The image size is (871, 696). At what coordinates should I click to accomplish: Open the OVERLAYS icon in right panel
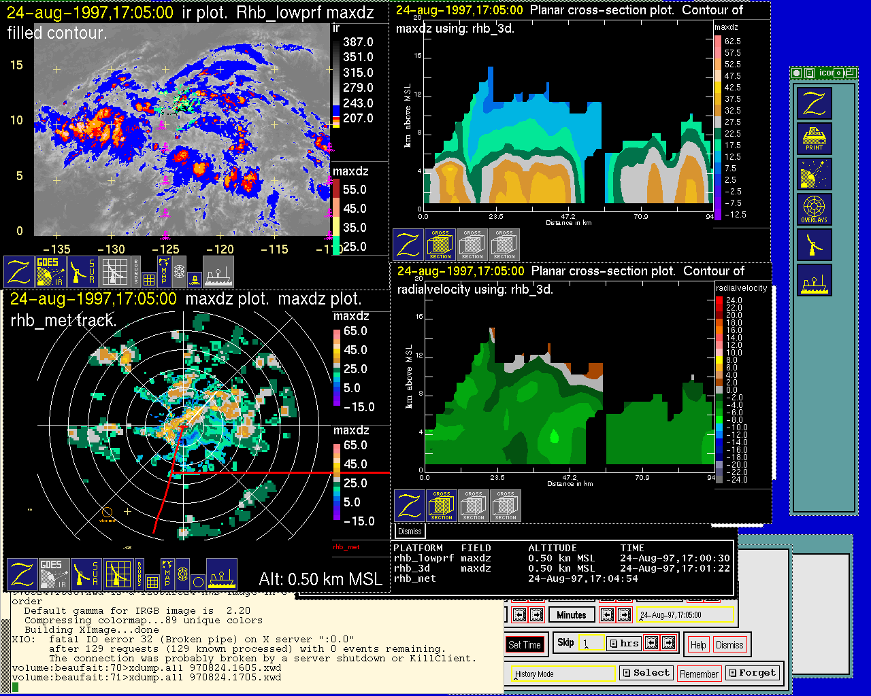tap(814, 210)
